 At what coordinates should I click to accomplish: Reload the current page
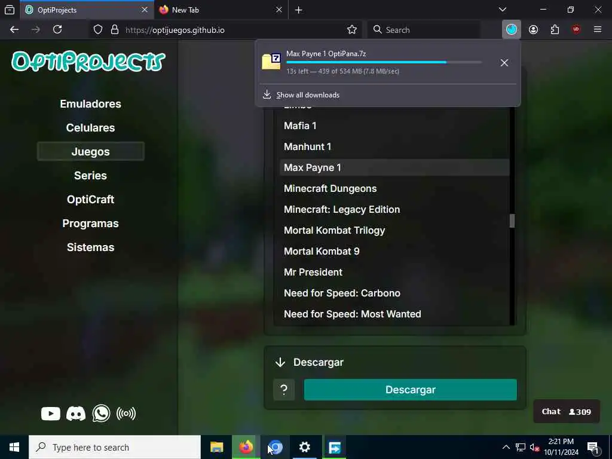57,30
